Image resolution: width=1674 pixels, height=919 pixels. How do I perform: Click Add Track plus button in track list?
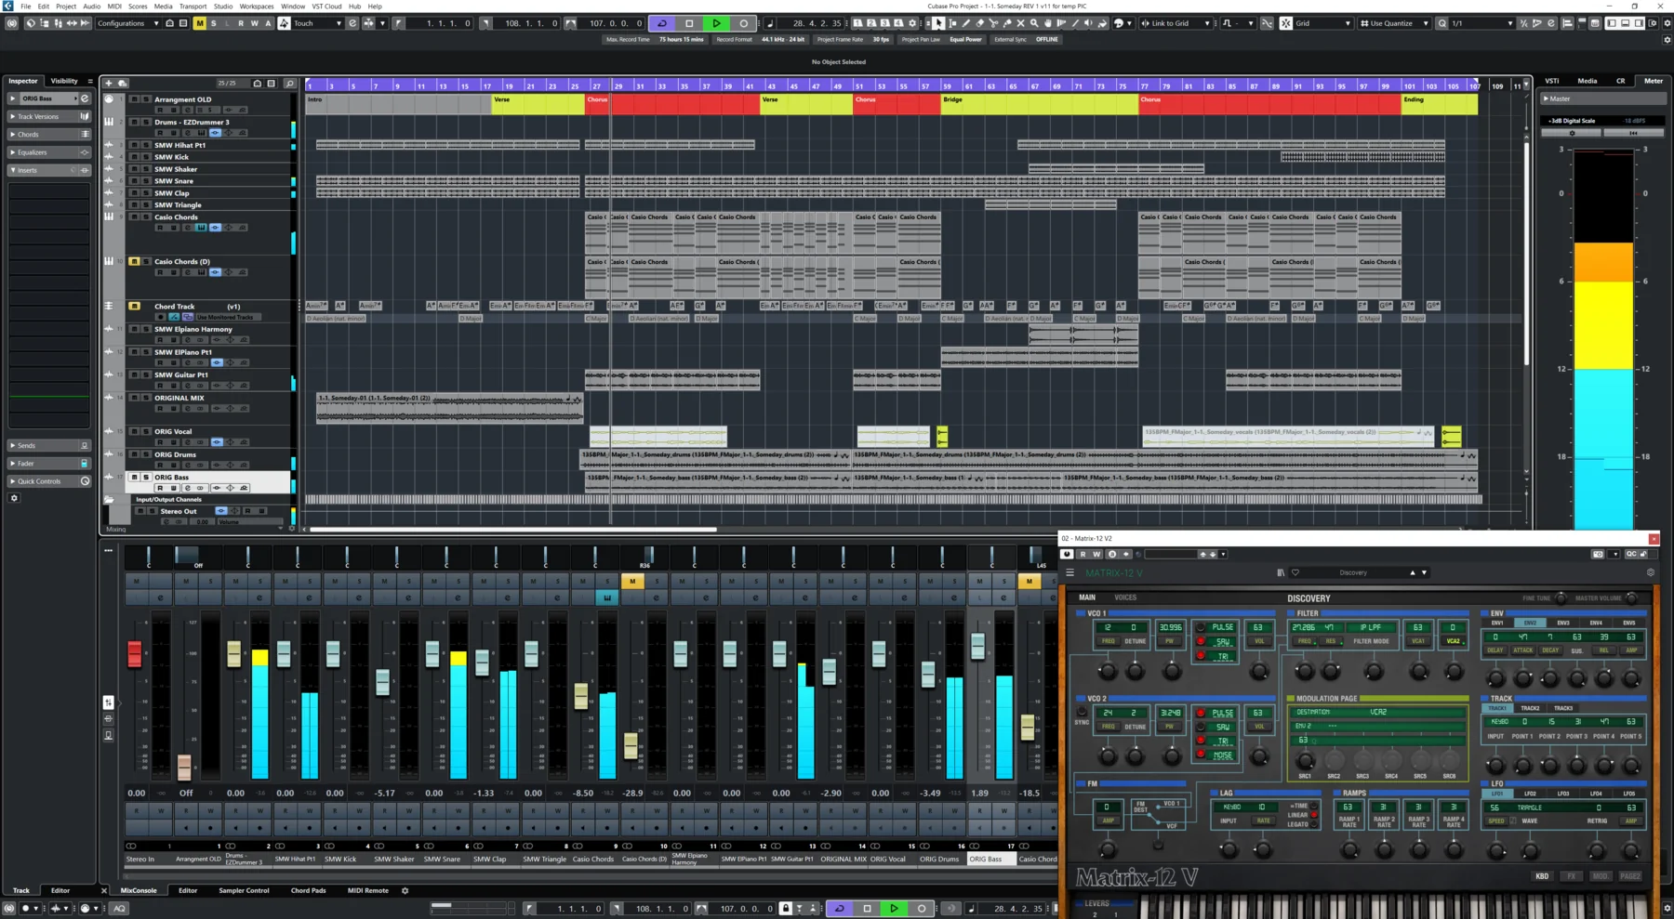coord(109,83)
